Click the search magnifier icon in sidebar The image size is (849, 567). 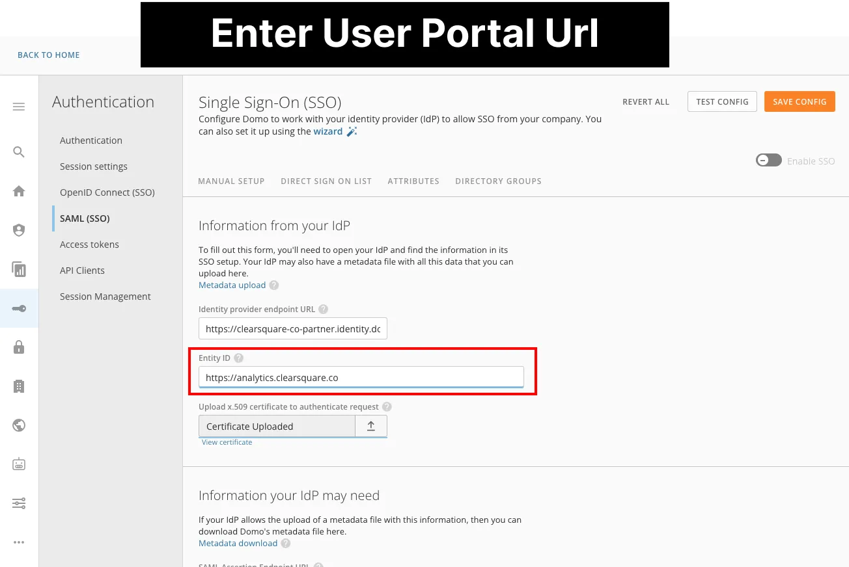pyautogui.click(x=19, y=152)
